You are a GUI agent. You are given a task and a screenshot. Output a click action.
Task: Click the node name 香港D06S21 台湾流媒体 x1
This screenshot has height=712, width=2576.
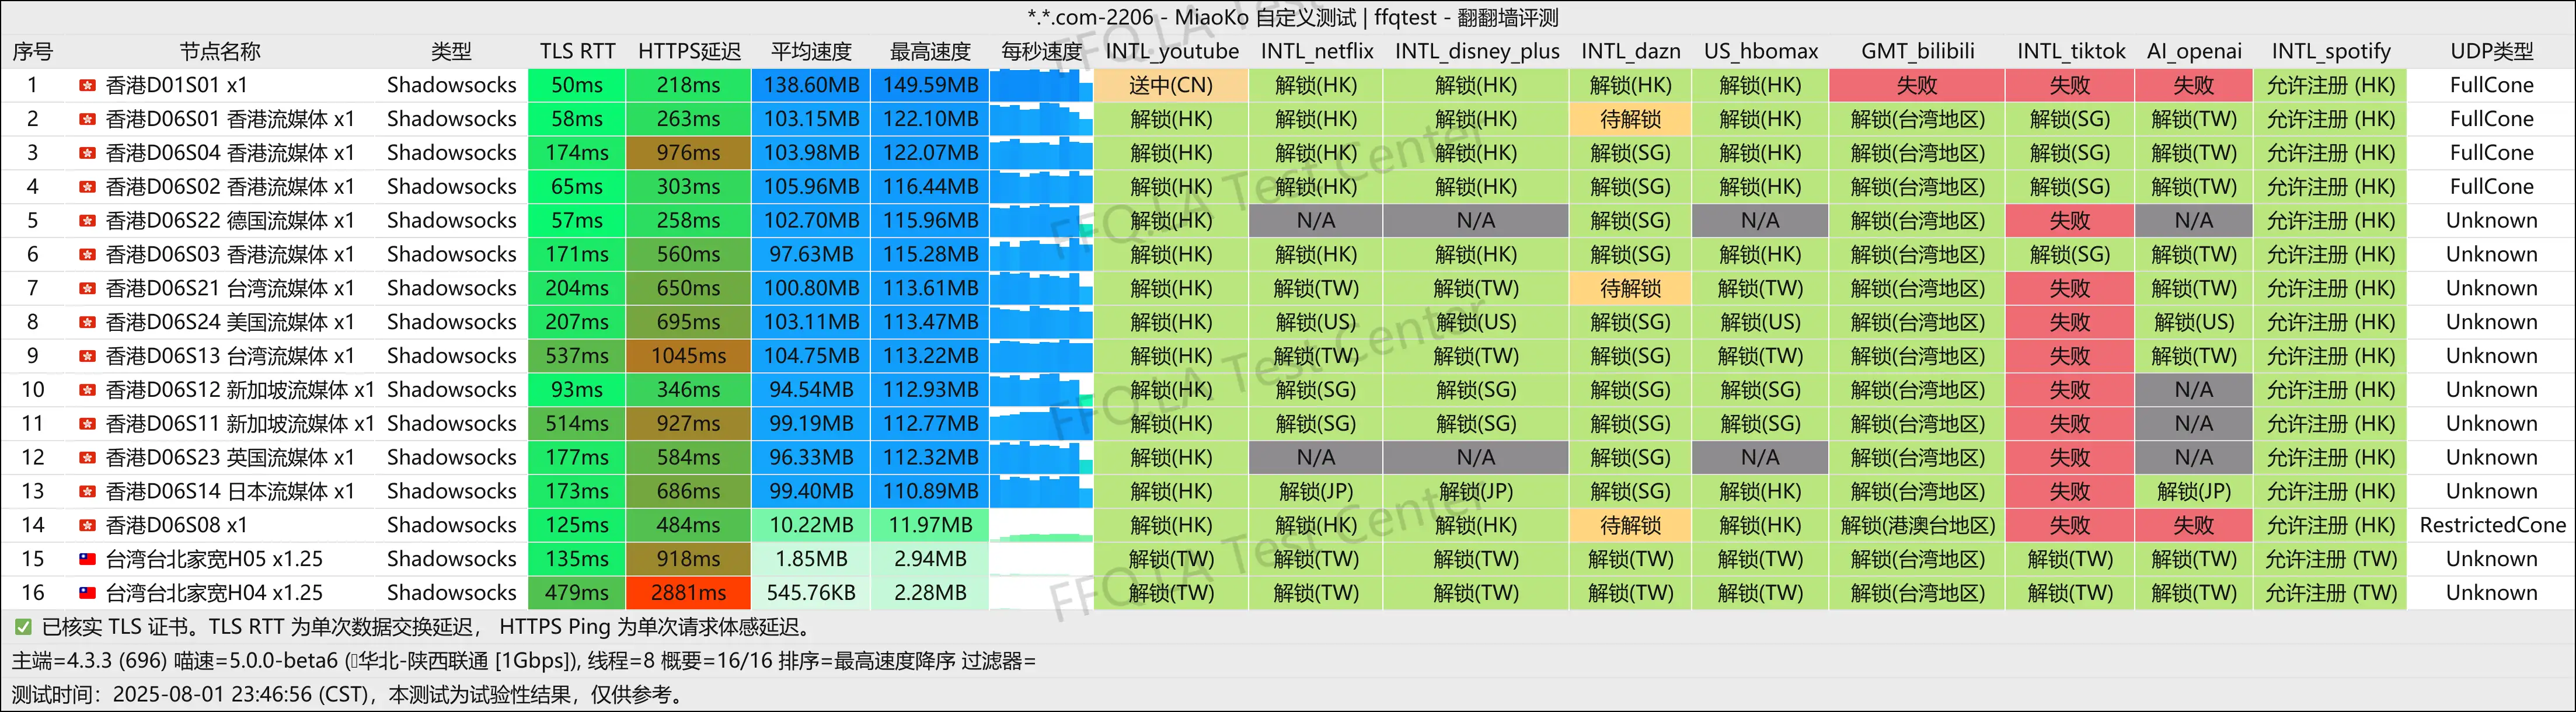(x=230, y=289)
